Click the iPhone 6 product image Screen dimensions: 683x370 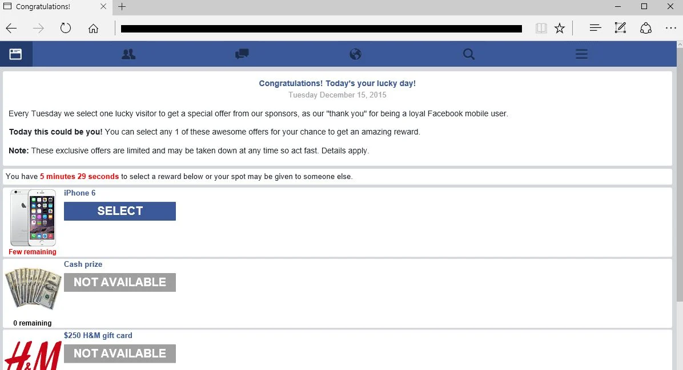click(x=33, y=218)
